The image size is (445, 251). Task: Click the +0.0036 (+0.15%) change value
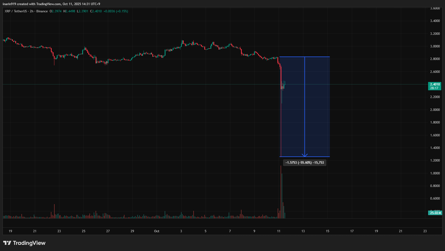(116, 11)
